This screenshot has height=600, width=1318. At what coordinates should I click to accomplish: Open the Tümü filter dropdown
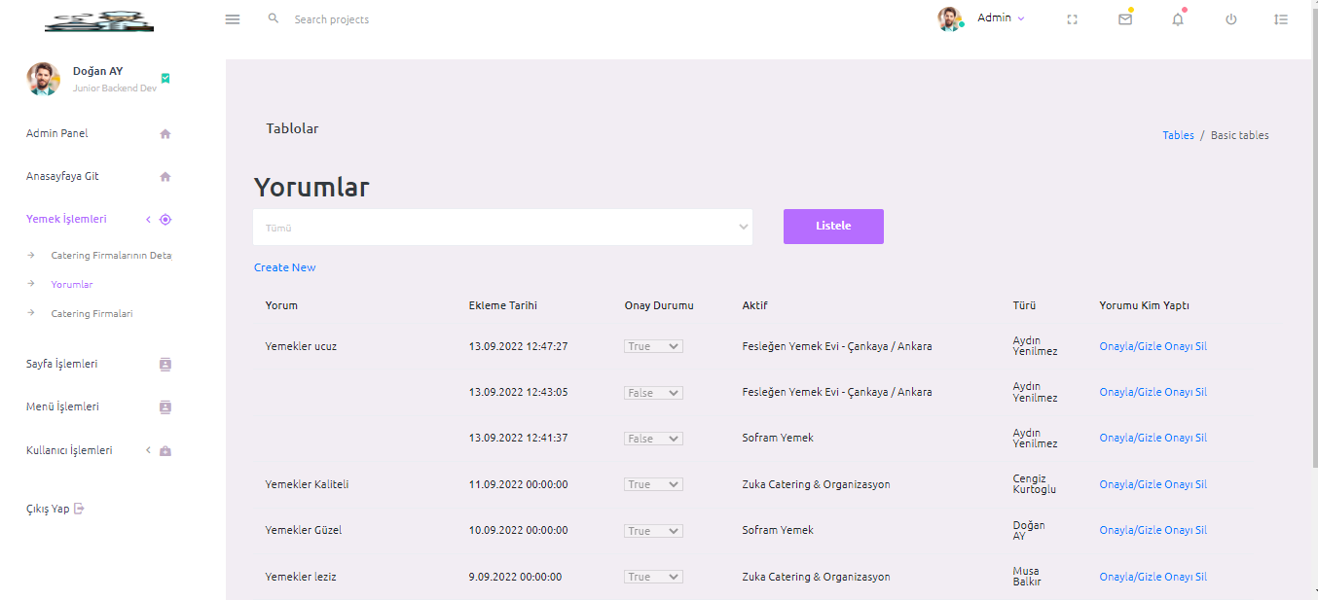[x=502, y=227]
